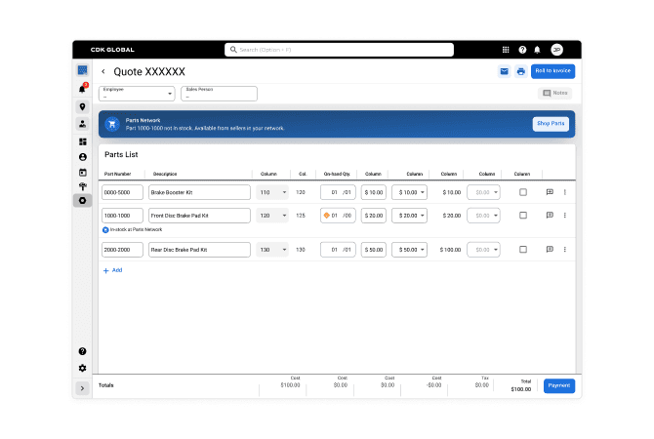Click the $ 50.00 price input
Image resolution: width=654 pixels, height=439 pixels.
[x=373, y=250]
